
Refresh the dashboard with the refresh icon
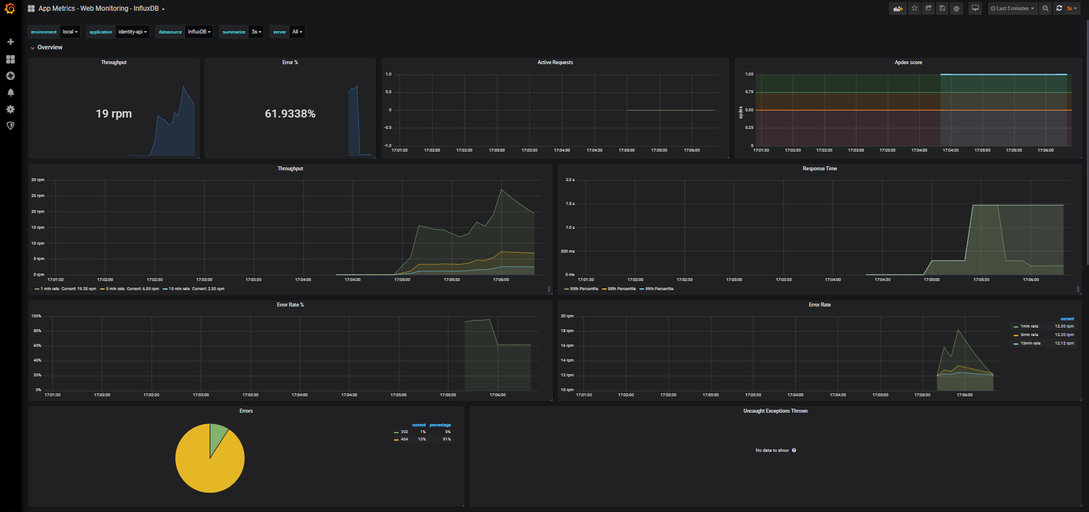(1059, 9)
